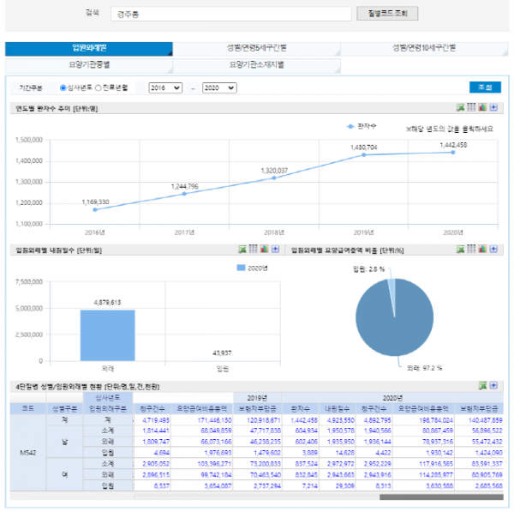
Task: Select the 진료년월 radio button
Action: tap(99, 87)
